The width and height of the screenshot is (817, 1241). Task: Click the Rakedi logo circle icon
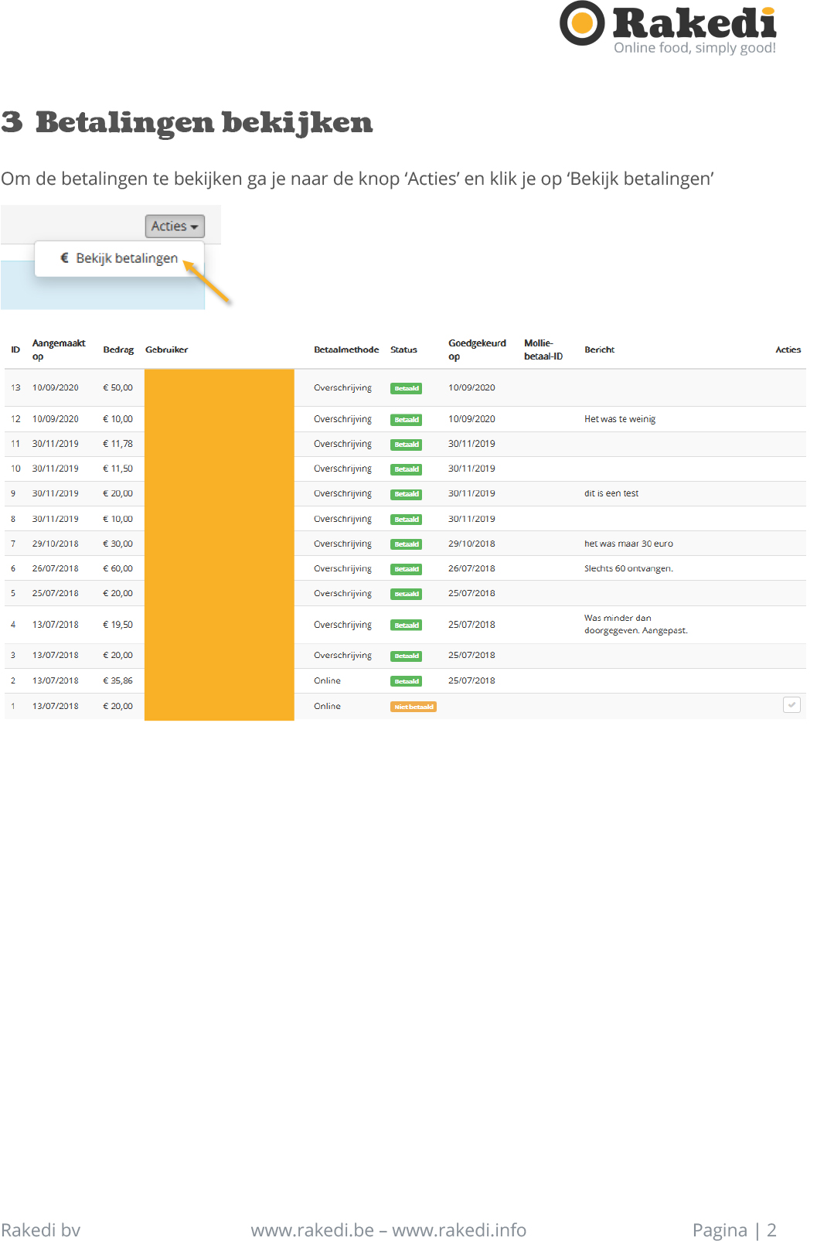click(581, 23)
